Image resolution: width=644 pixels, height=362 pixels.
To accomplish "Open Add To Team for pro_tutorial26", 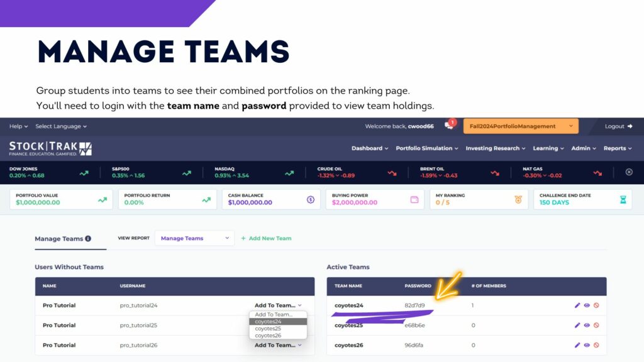I will click(278, 345).
